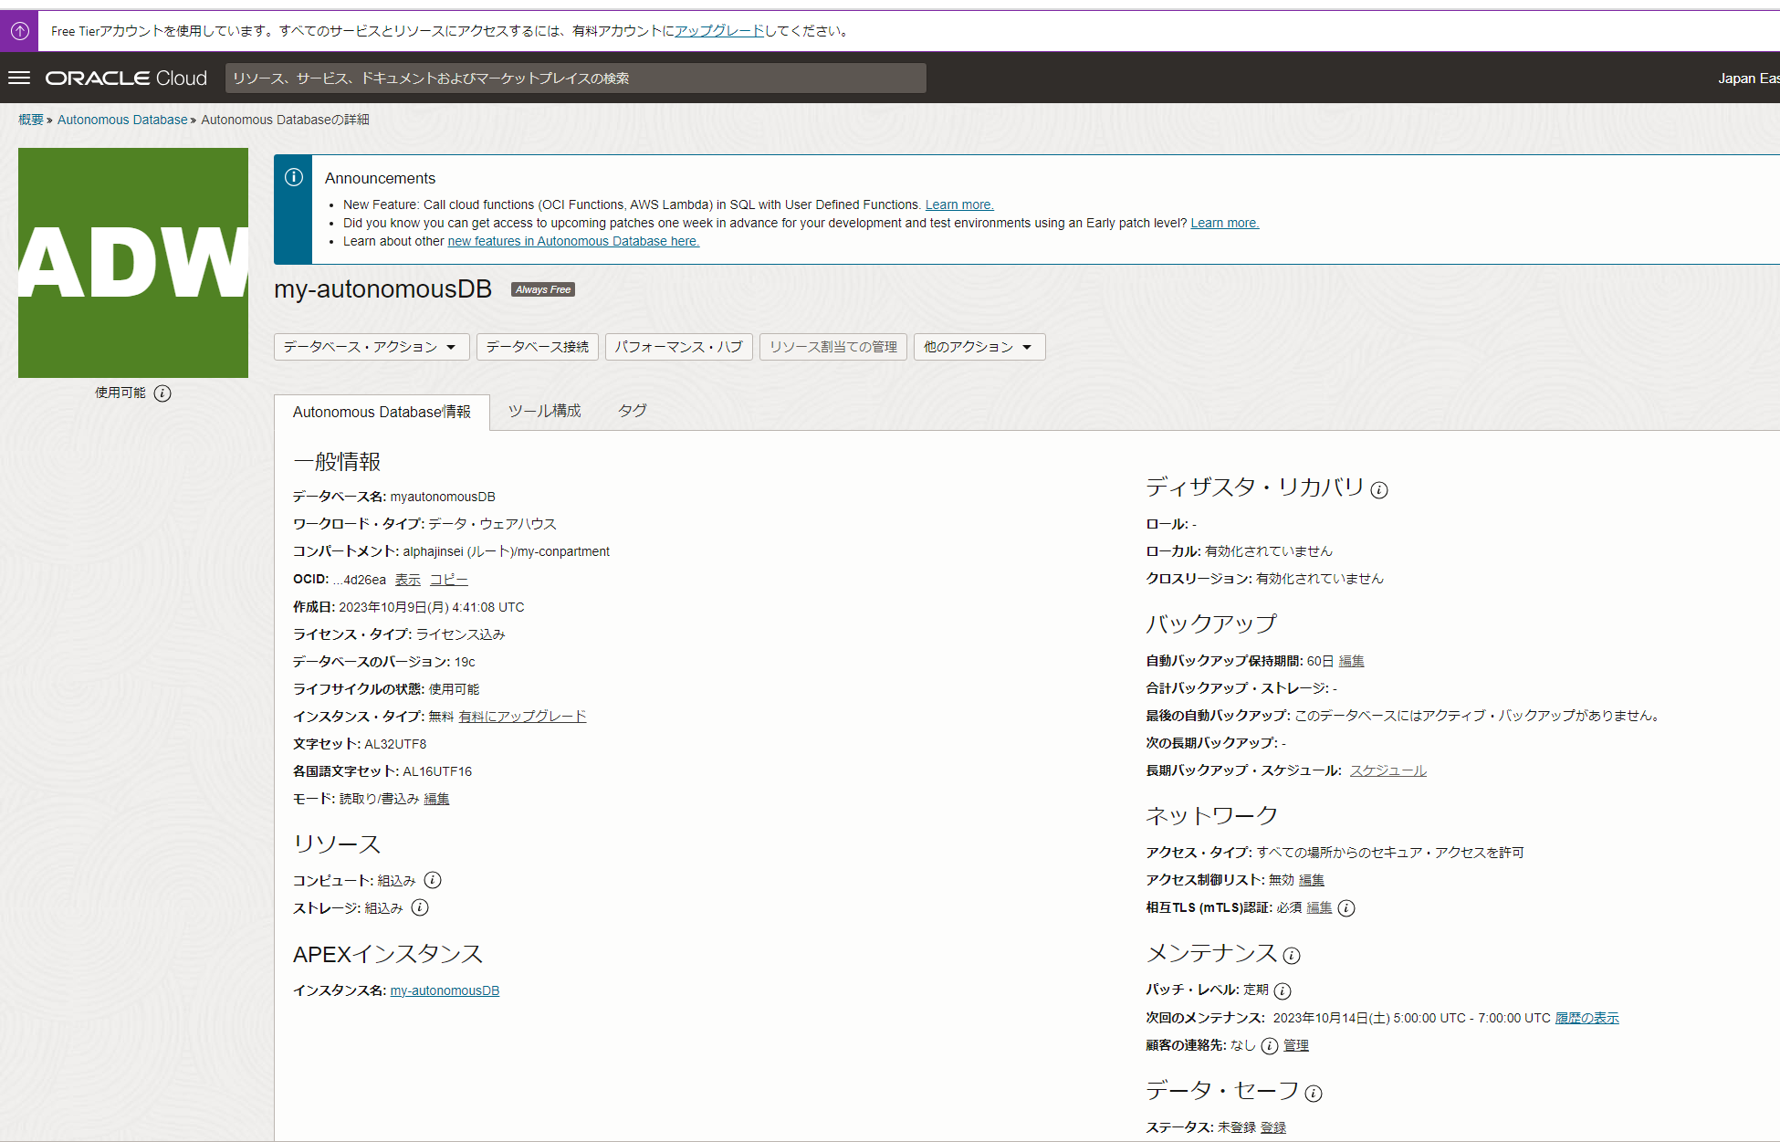Image resolution: width=1780 pixels, height=1142 pixels.
Task: Click コピー link next to OCID
Action: tap(448, 580)
